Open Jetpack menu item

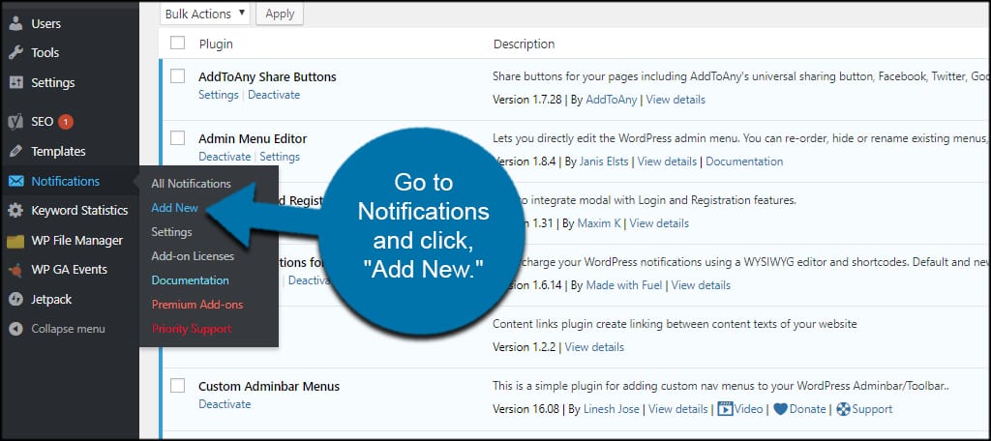[52, 300]
